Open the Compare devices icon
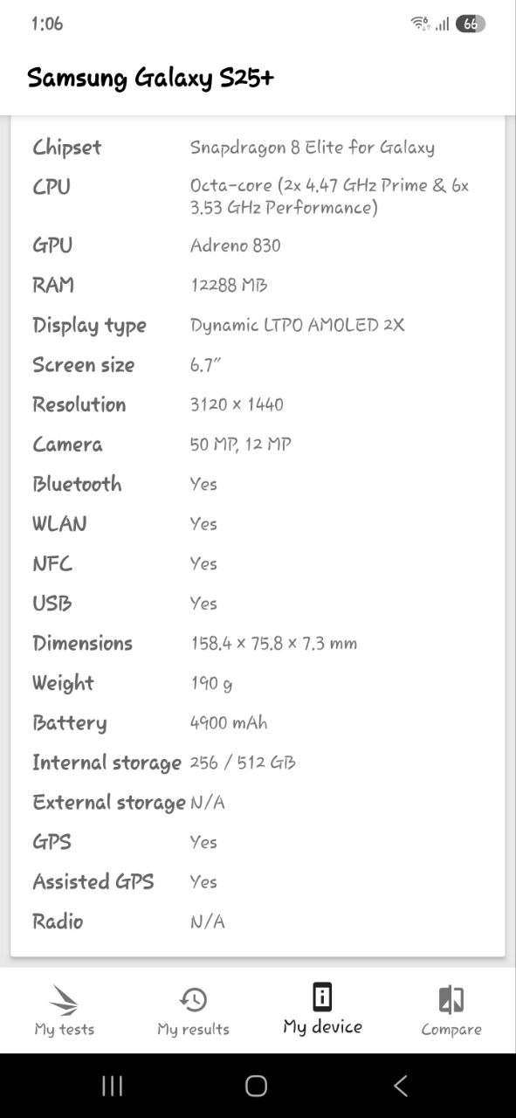Image resolution: width=516 pixels, height=1118 pixels. 451,999
